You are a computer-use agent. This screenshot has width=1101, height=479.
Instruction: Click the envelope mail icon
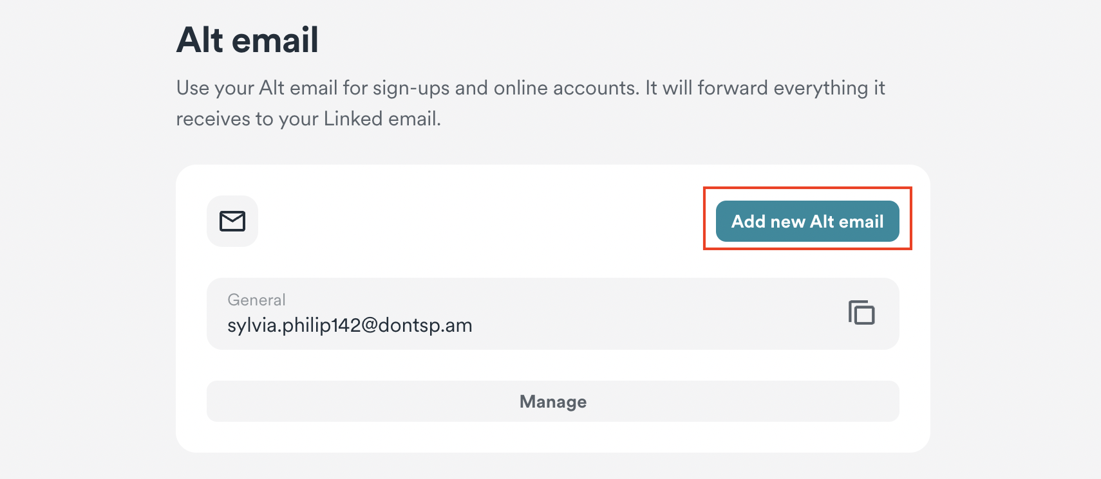click(232, 221)
